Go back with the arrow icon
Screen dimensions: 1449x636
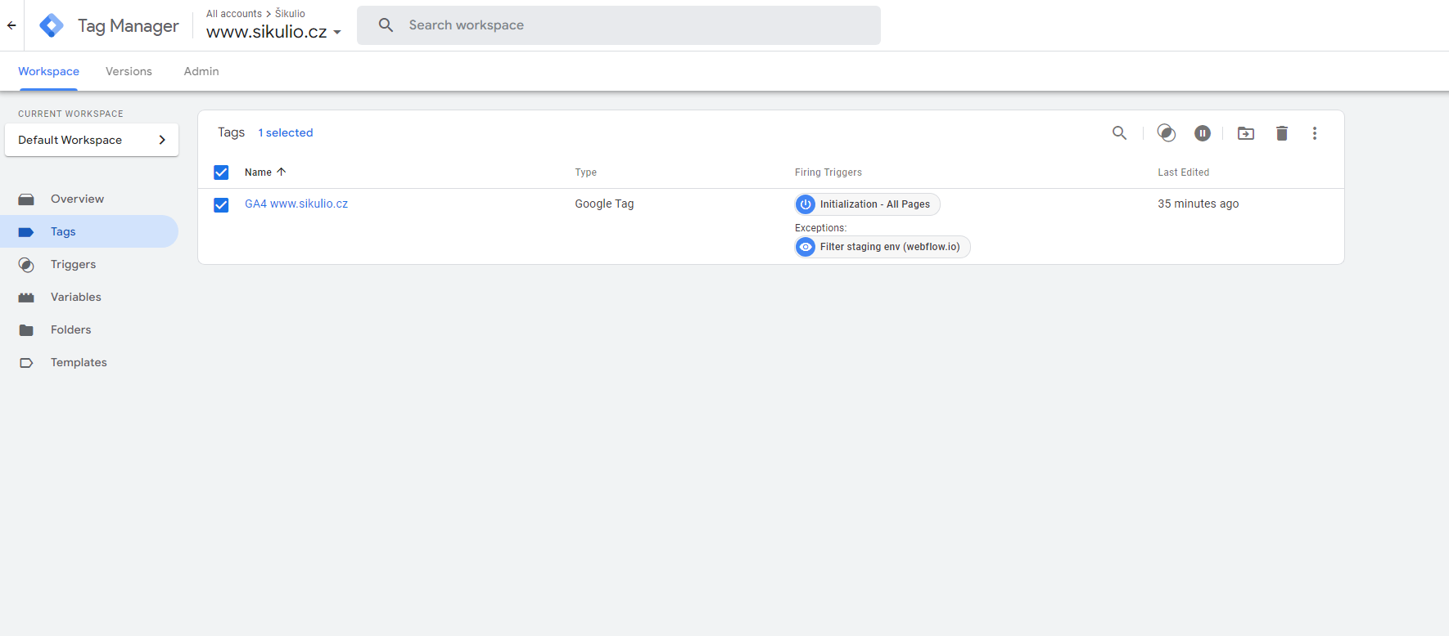(x=11, y=25)
